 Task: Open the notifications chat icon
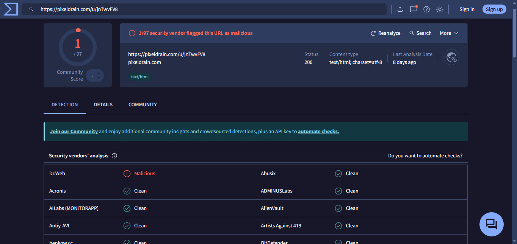click(413, 9)
